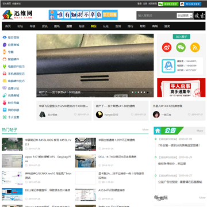The width and height of the screenshot is (207, 207).
Task: Open 每日签到 via its eye icon
Action: (x=5, y=37)
